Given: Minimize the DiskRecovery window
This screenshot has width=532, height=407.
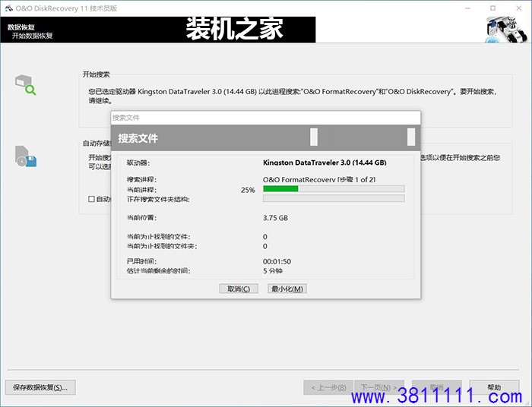Looking at the screenshot, I should [x=468, y=8].
